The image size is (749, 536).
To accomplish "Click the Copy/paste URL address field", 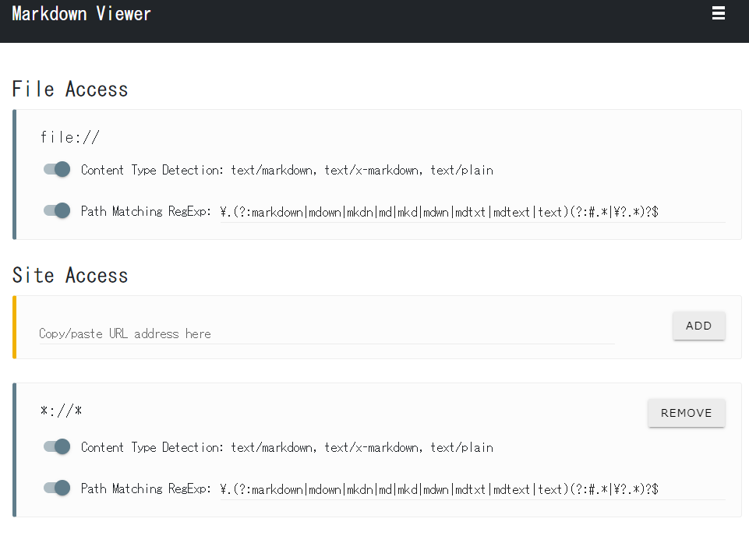I will click(x=327, y=333).
